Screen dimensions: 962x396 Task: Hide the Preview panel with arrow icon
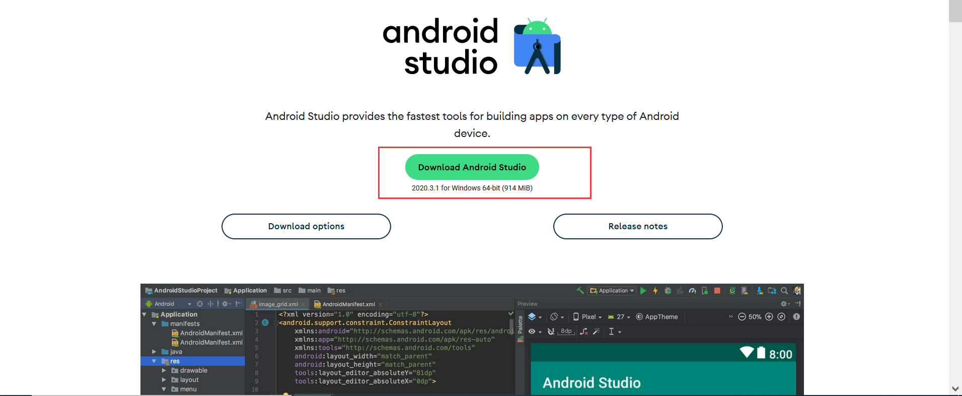[x=798, y=304]
